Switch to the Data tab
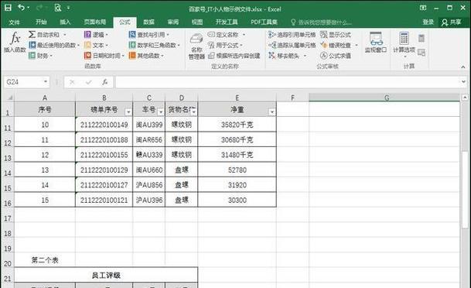The height and width of the screenshot is (288, 471). tap(148, 22)
